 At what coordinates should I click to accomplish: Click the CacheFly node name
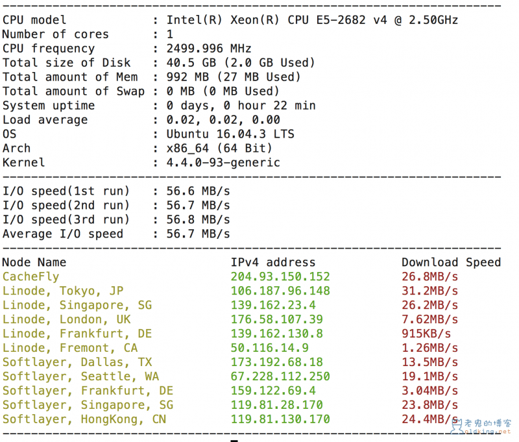[x=30, y=276]
